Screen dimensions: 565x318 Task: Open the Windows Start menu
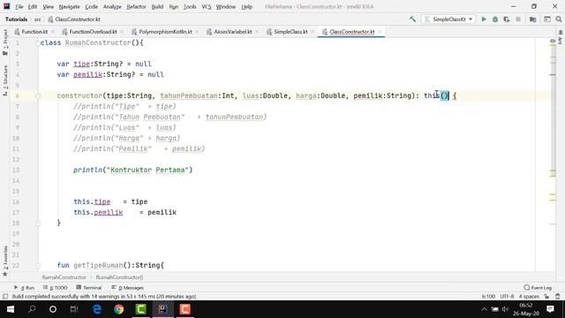(11, 309)
